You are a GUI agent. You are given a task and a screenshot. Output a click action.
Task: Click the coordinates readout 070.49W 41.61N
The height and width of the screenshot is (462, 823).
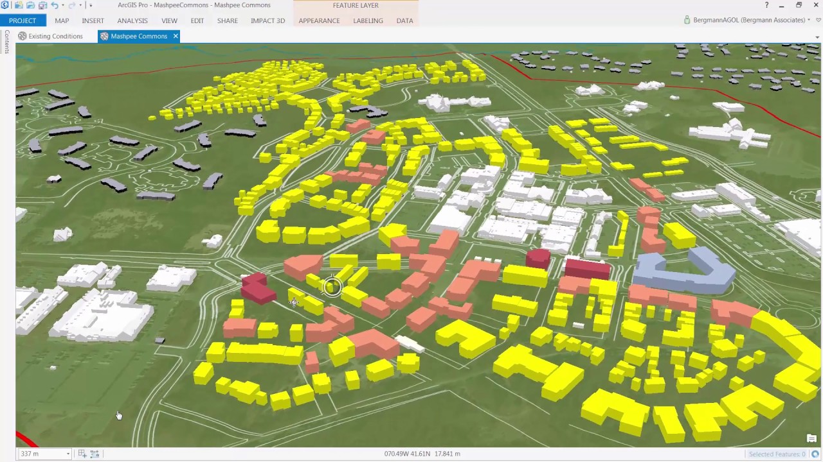(x=408, y=454)
